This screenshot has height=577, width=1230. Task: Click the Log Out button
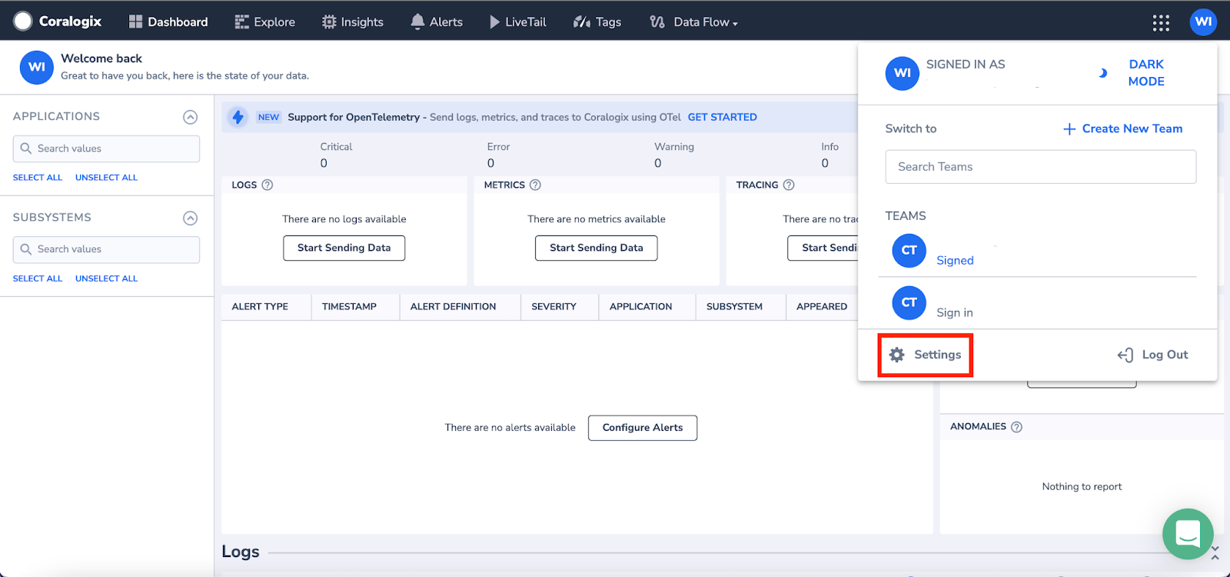click(1153, 355)
